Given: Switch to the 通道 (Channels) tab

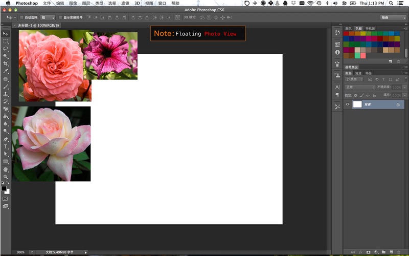Looking at the screenshot, I should pyautogui.click(x=358, y=73).
